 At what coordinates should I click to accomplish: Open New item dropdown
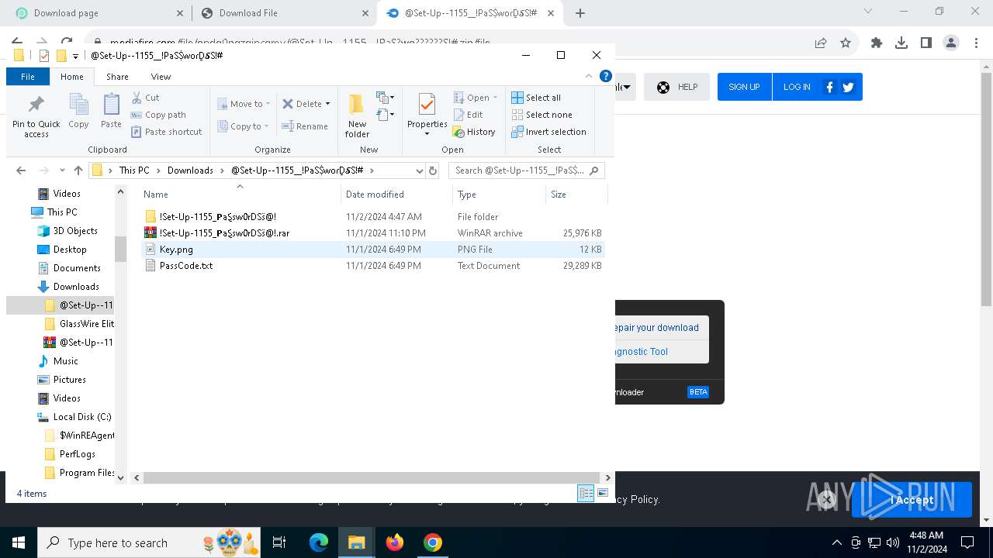pyautogui.click(x=385, y=98)
